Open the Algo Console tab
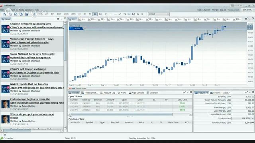The height and width of the screenshot is (143, 255). pos(136,93)
